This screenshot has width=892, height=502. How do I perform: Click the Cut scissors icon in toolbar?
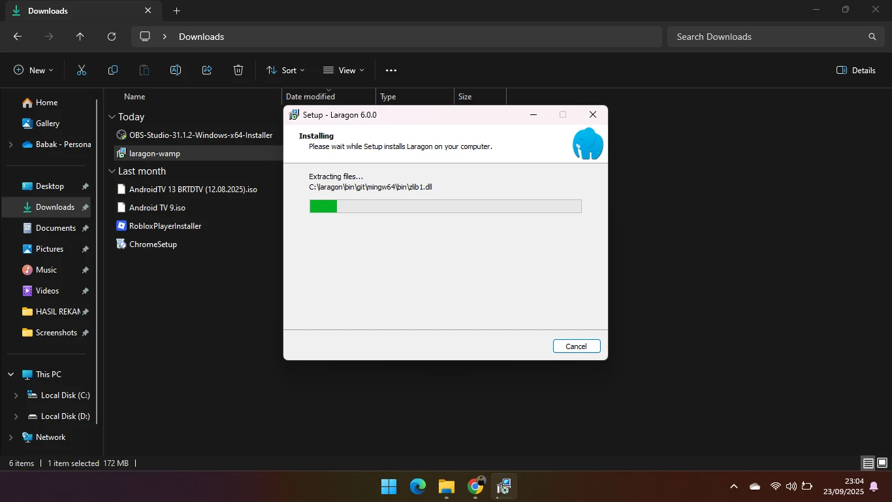pos(82,71)
